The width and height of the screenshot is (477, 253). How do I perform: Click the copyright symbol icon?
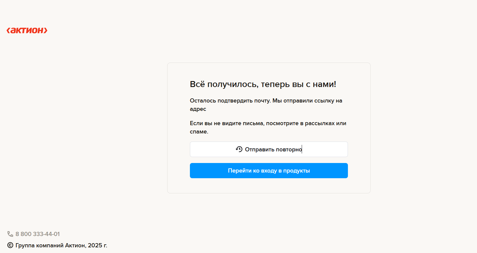tap(10, 245)
